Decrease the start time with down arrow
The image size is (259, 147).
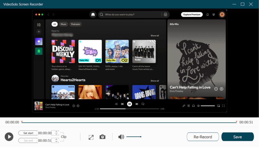coord(56,134)
